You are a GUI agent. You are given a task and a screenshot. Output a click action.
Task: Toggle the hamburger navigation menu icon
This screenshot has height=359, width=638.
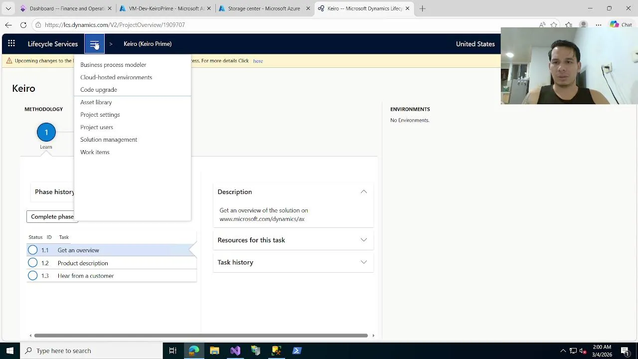pos(94,44)
